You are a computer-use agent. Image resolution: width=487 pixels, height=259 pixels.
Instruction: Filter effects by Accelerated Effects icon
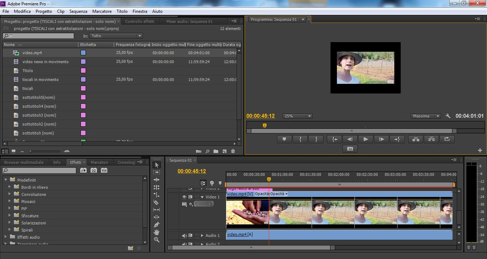(83, 171)
